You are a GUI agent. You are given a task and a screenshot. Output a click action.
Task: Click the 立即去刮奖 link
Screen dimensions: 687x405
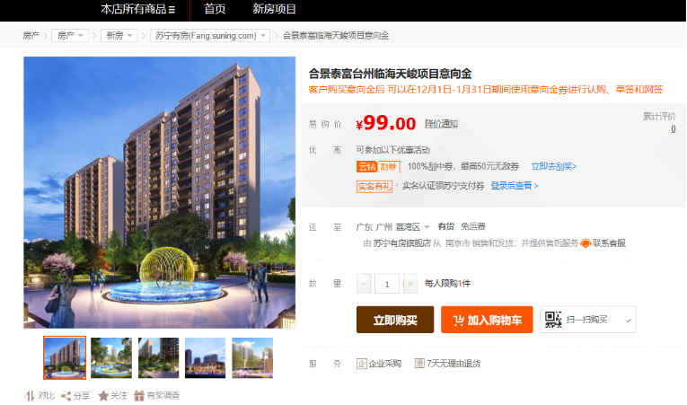click(x=554, y=166)
